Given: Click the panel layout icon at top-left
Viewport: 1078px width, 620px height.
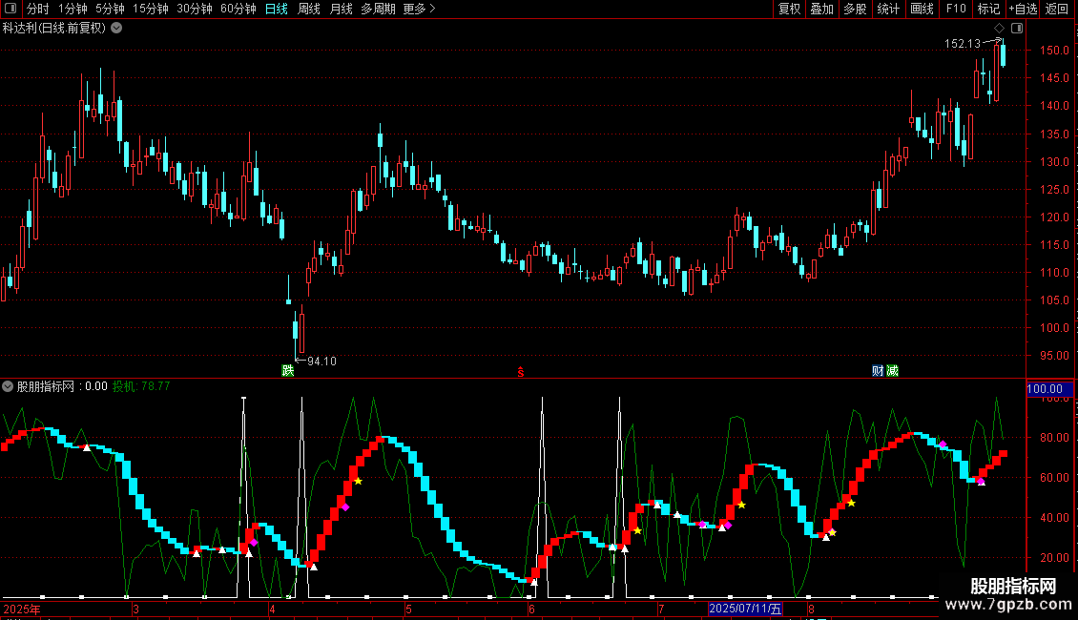Looking at the screenshot, I should pos(10,9).
